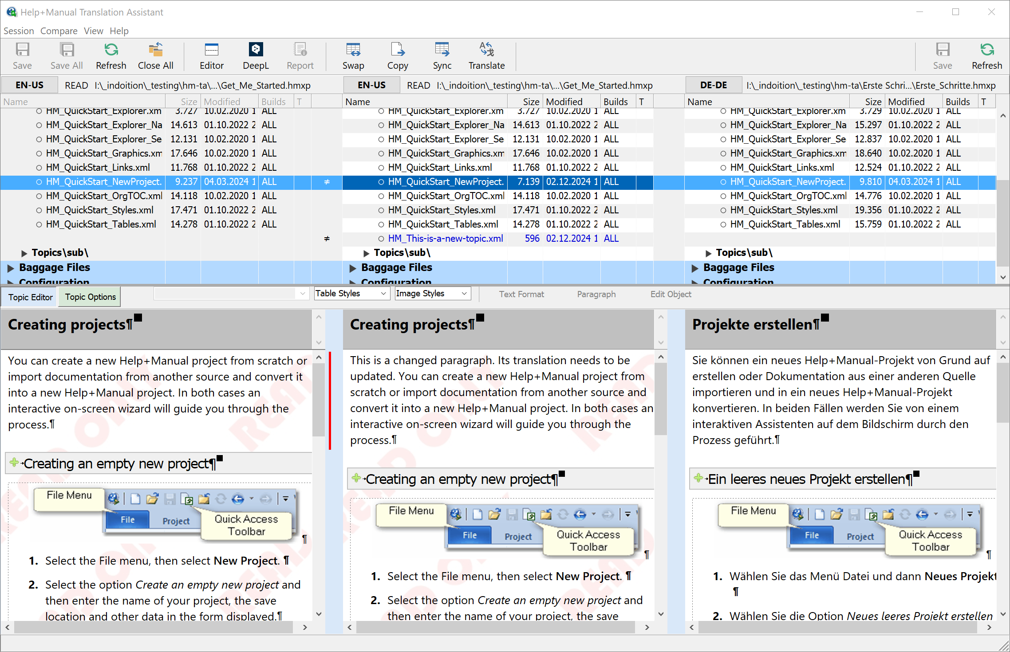The height and width of the screenshot is (652, 1010).
Task: Switch to the Topic Editor tab
Action: click(x=30, y=297)
